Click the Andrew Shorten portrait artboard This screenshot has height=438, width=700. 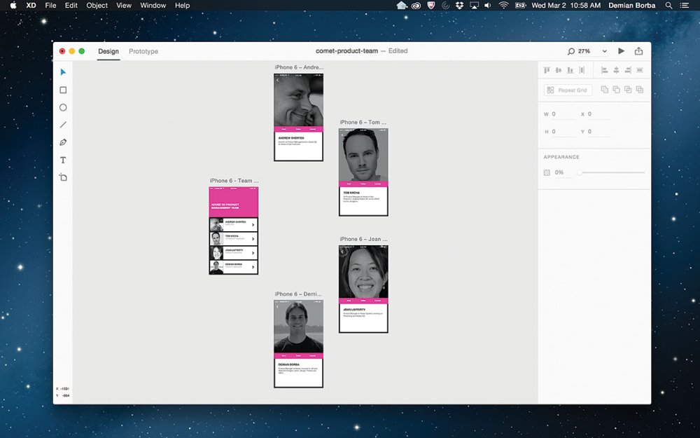(299, 118)
